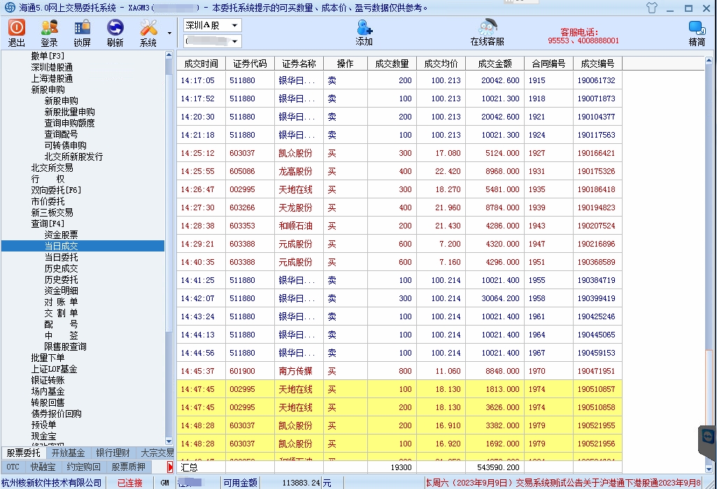This screenshot has width=717, height=489.
Task: Select the 银行理财 tab
Action: click(x=113, y=453)
